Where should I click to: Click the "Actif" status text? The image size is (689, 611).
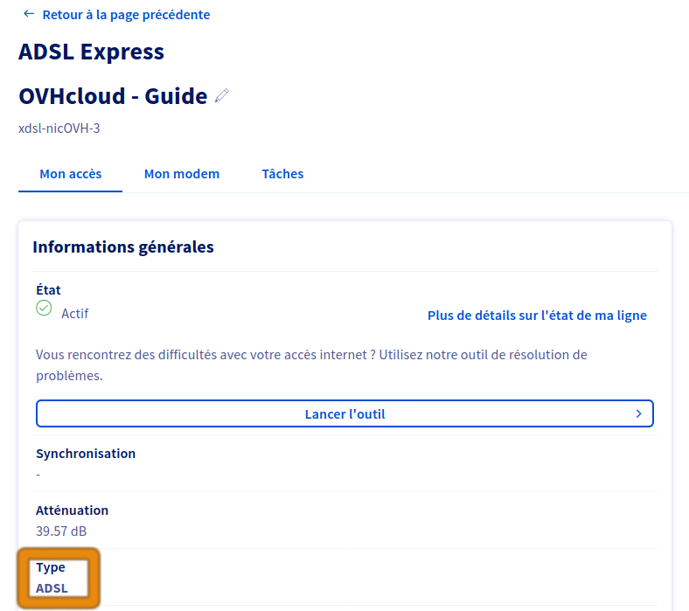pos(75,313)
